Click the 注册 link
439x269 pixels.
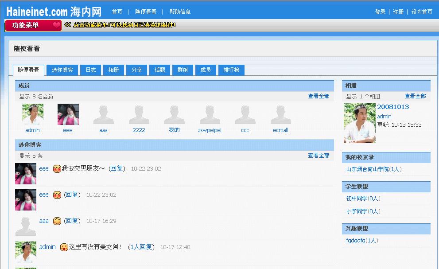click(398, 12)
